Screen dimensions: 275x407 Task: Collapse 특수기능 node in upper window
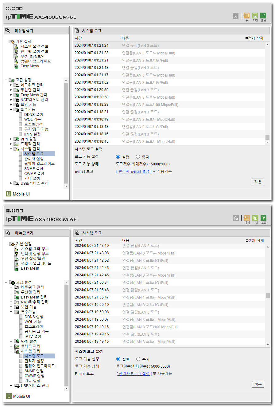(x=11, y=109)
